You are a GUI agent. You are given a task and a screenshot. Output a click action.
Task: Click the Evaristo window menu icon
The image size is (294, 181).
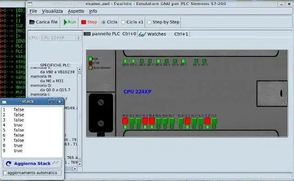click(x=30, y=4)
